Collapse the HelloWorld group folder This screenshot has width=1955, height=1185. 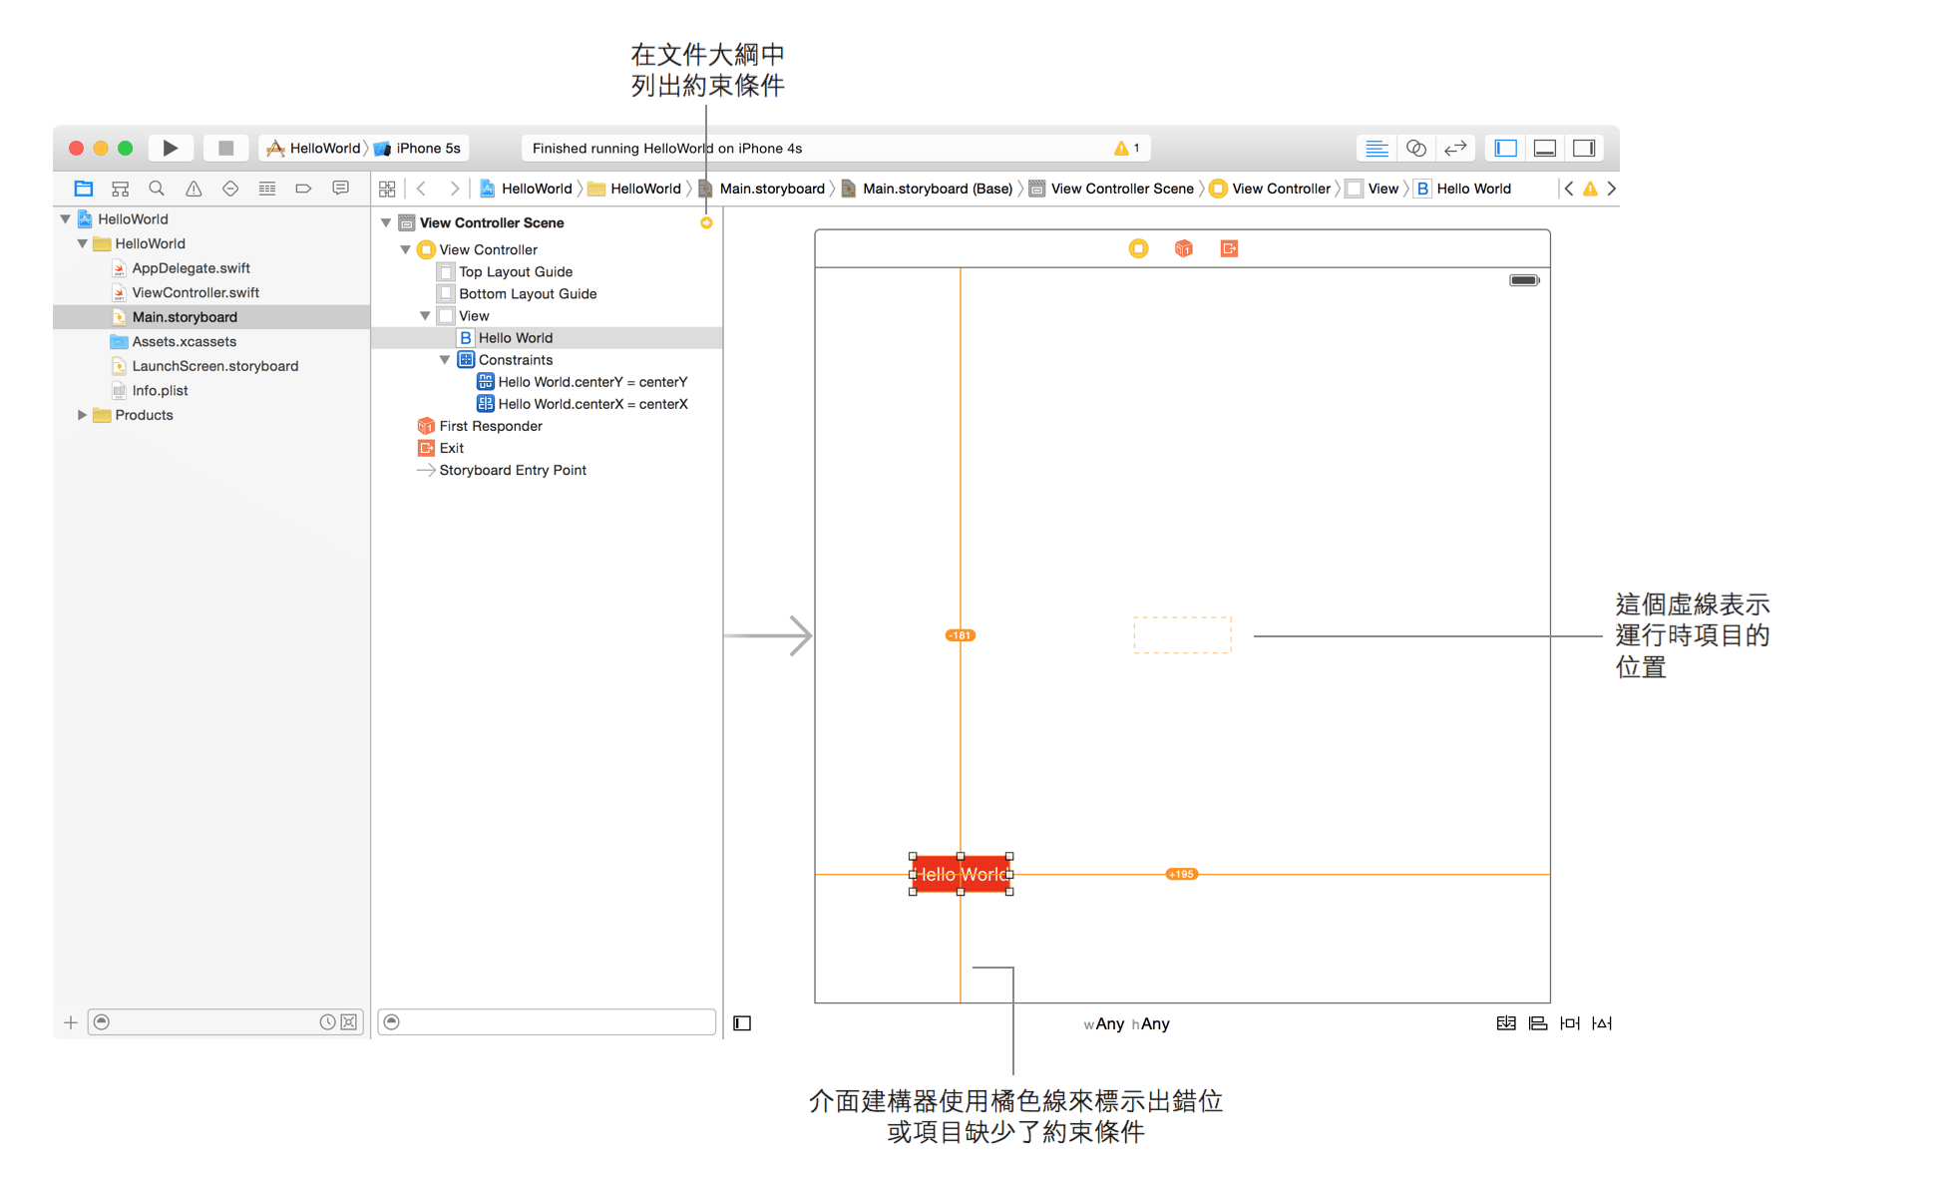pyautogui.click(x=83, y=243)
